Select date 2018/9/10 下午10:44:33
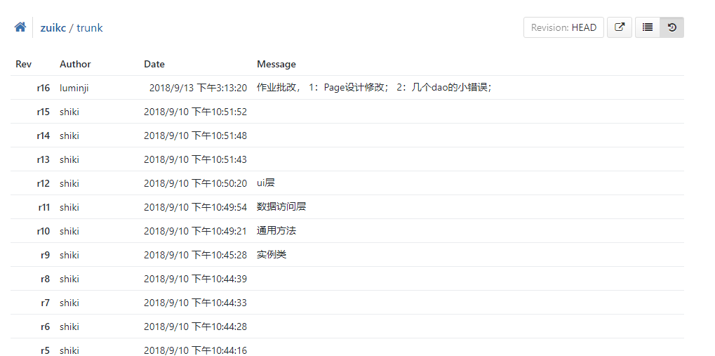715x356 pixels. 196,303
